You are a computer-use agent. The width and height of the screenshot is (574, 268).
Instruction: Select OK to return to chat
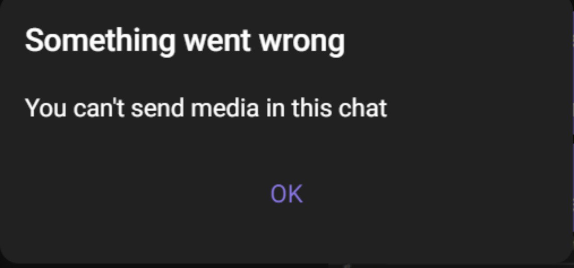287,194
